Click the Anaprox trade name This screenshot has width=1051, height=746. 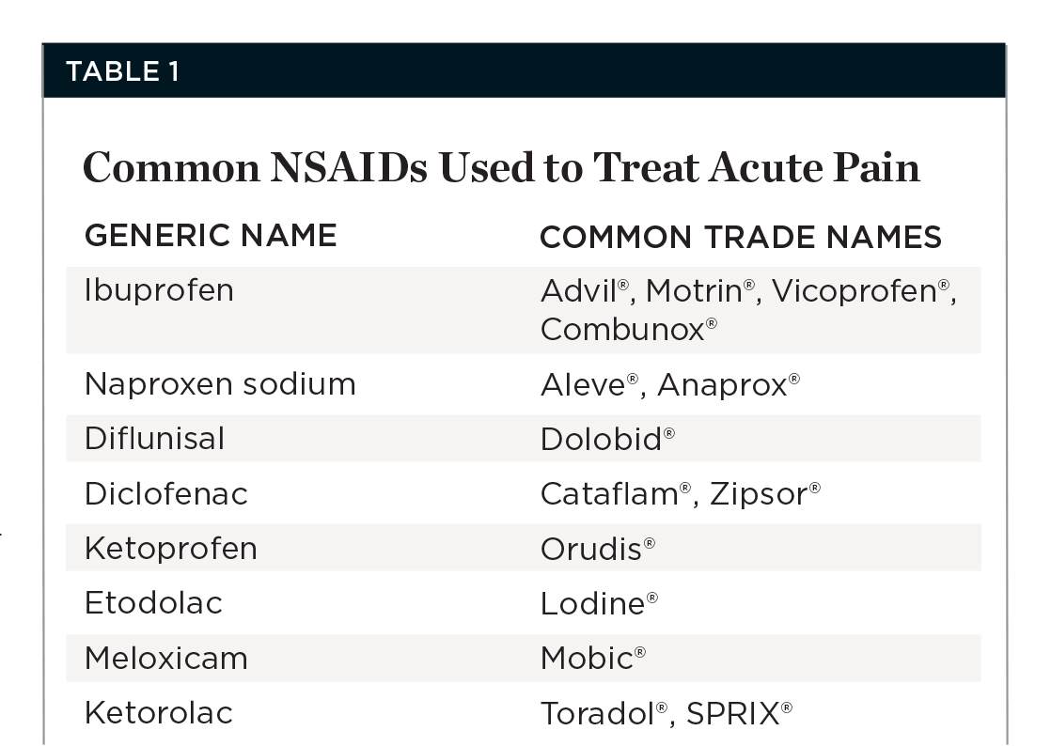[x=723, y=384]
